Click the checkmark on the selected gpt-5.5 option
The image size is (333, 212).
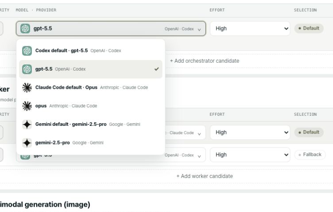pyautogui.click(x=156, y=69)
